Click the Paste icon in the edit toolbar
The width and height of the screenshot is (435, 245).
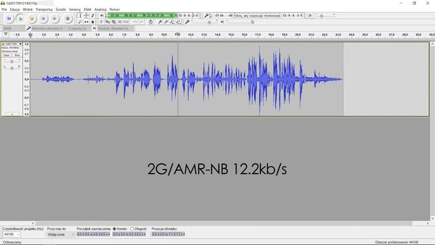click(x=114, y=22)
